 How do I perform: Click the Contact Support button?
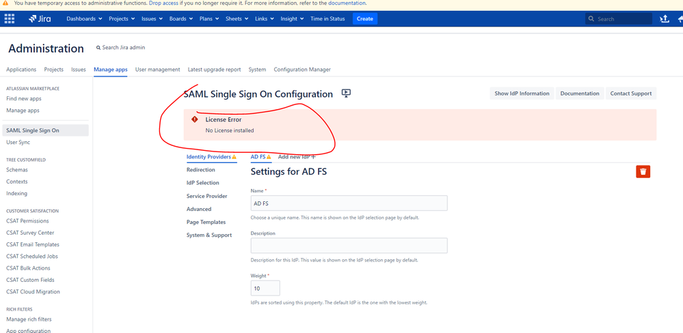631,93
